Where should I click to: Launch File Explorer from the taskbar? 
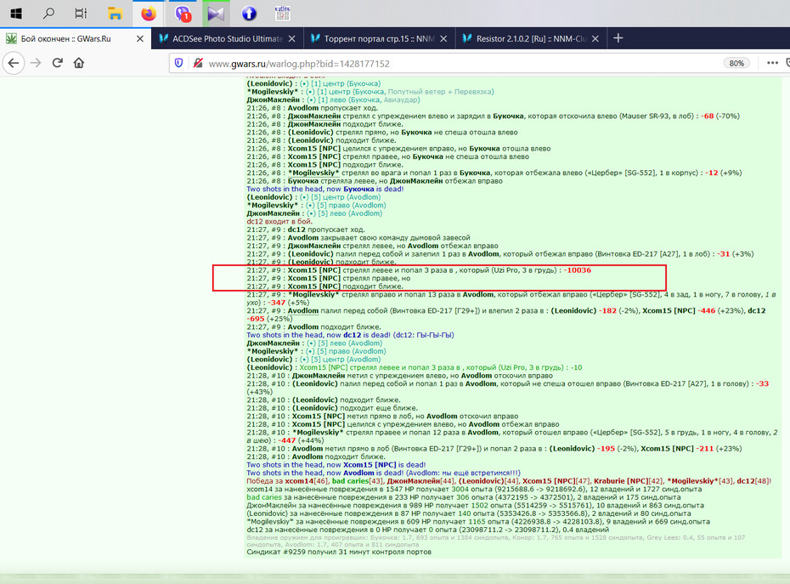point(115,14)
